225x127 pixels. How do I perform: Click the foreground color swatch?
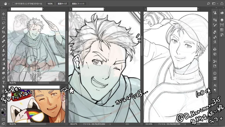[x=3, y=112]
